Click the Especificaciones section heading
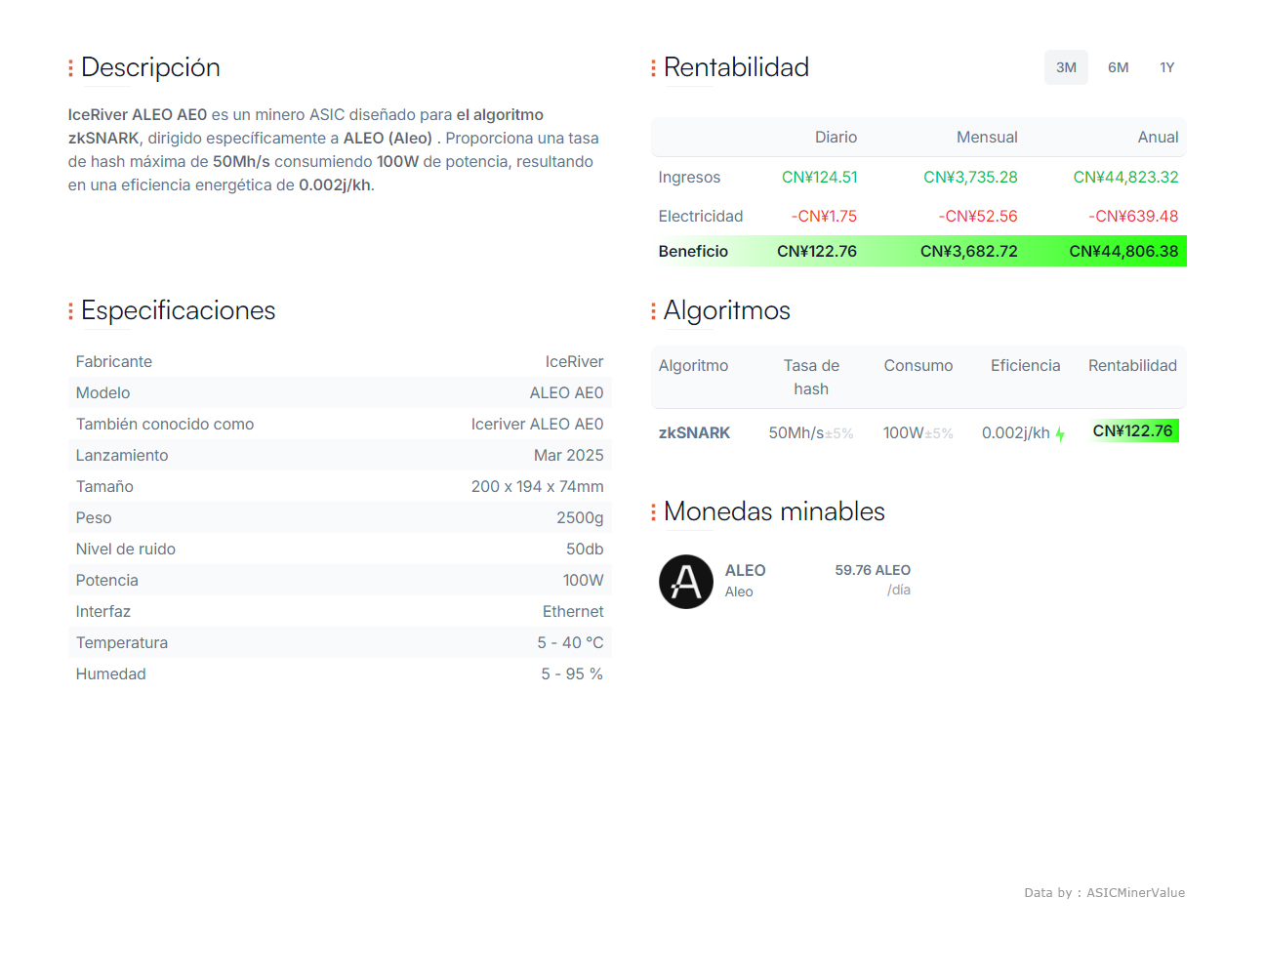Viewport: 1265px width, 979px height. click(x=178, y=310)
